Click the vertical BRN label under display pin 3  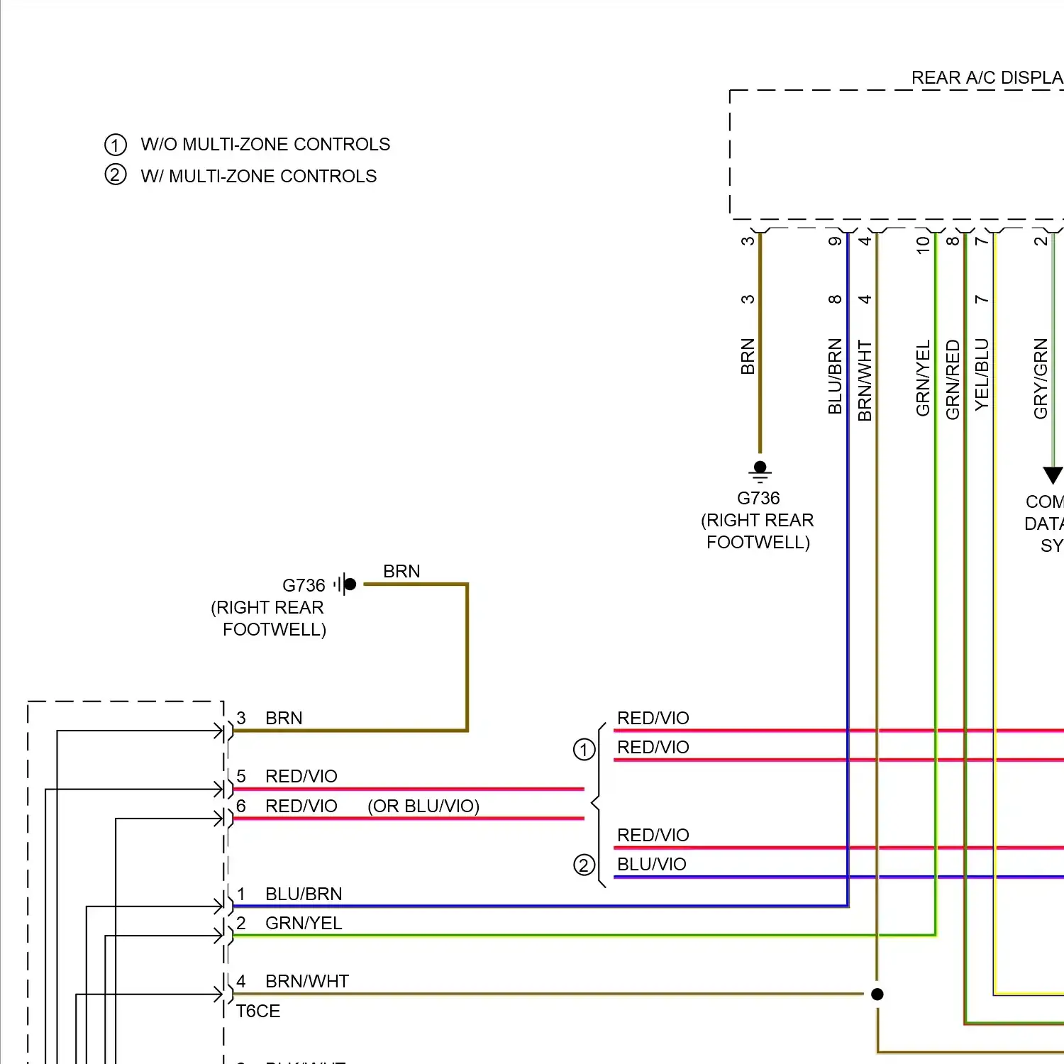click(x=748, y=356)
